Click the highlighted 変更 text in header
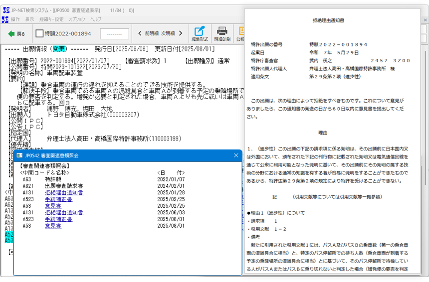The height and width of the screenshot is (282, 429). point(58,49)
